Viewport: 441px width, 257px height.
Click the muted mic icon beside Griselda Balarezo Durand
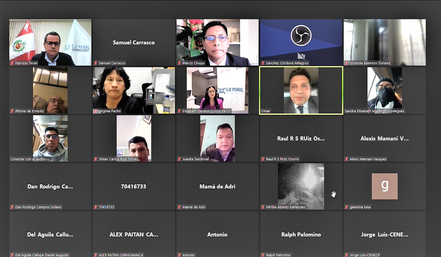tap(346, 63)
